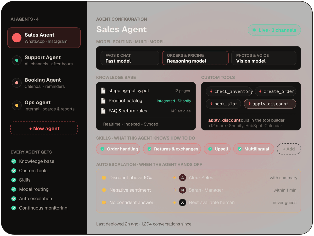Select the book_slot tool chip
Image resolution: width=314 pixels, height=236 pixels.
[x=223, y=104]
